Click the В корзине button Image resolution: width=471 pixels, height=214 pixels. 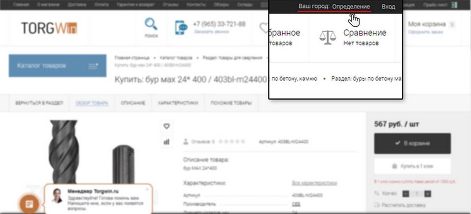click(x=412, y=143)
